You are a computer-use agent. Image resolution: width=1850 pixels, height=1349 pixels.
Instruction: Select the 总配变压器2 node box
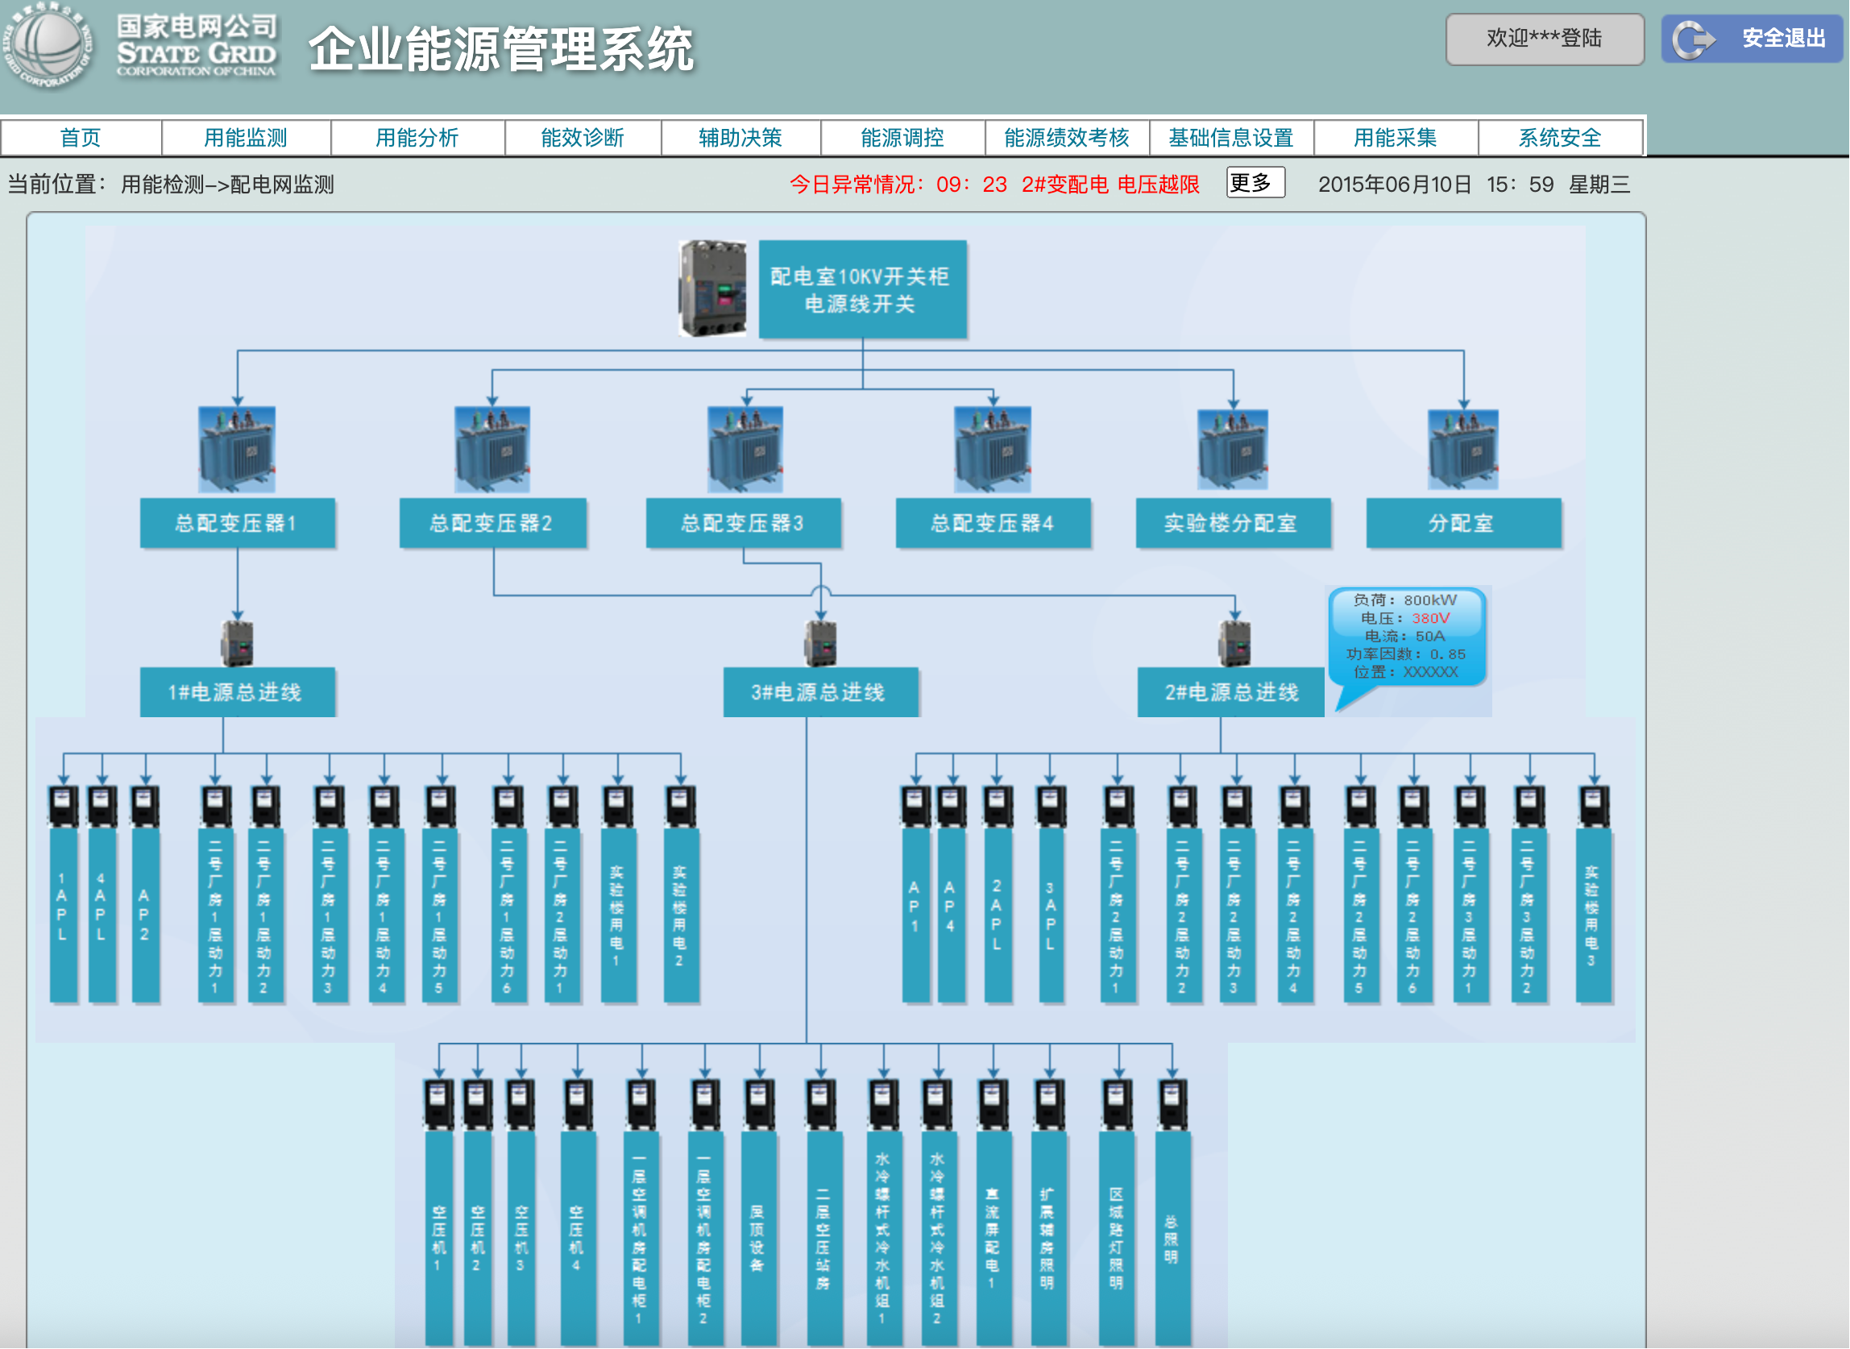pyautogui.click(x=492, y=524)
